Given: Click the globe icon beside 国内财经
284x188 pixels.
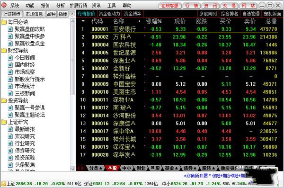Looking at the screenshot, I should (10, 65).
